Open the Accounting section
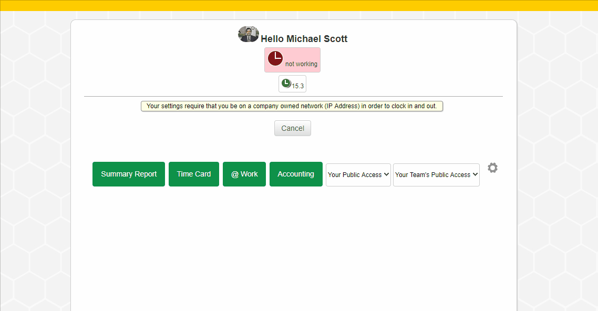The height and width of the screenshot is (311, 598). (x=296, y=174)
